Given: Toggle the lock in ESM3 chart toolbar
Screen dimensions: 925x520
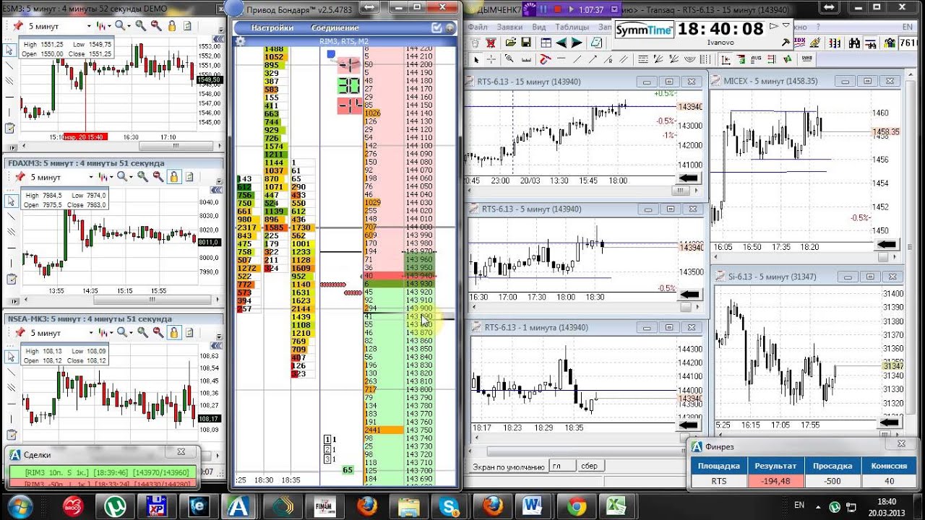Looking at the screenshot, I should [172, 25].
